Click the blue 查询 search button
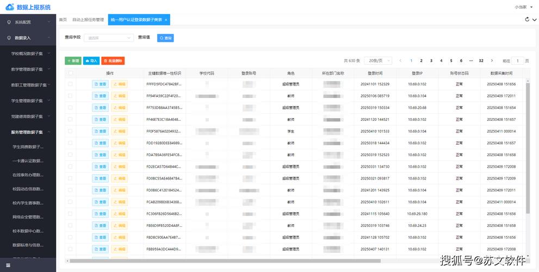539x272 pixels. [x=165, y=38]
